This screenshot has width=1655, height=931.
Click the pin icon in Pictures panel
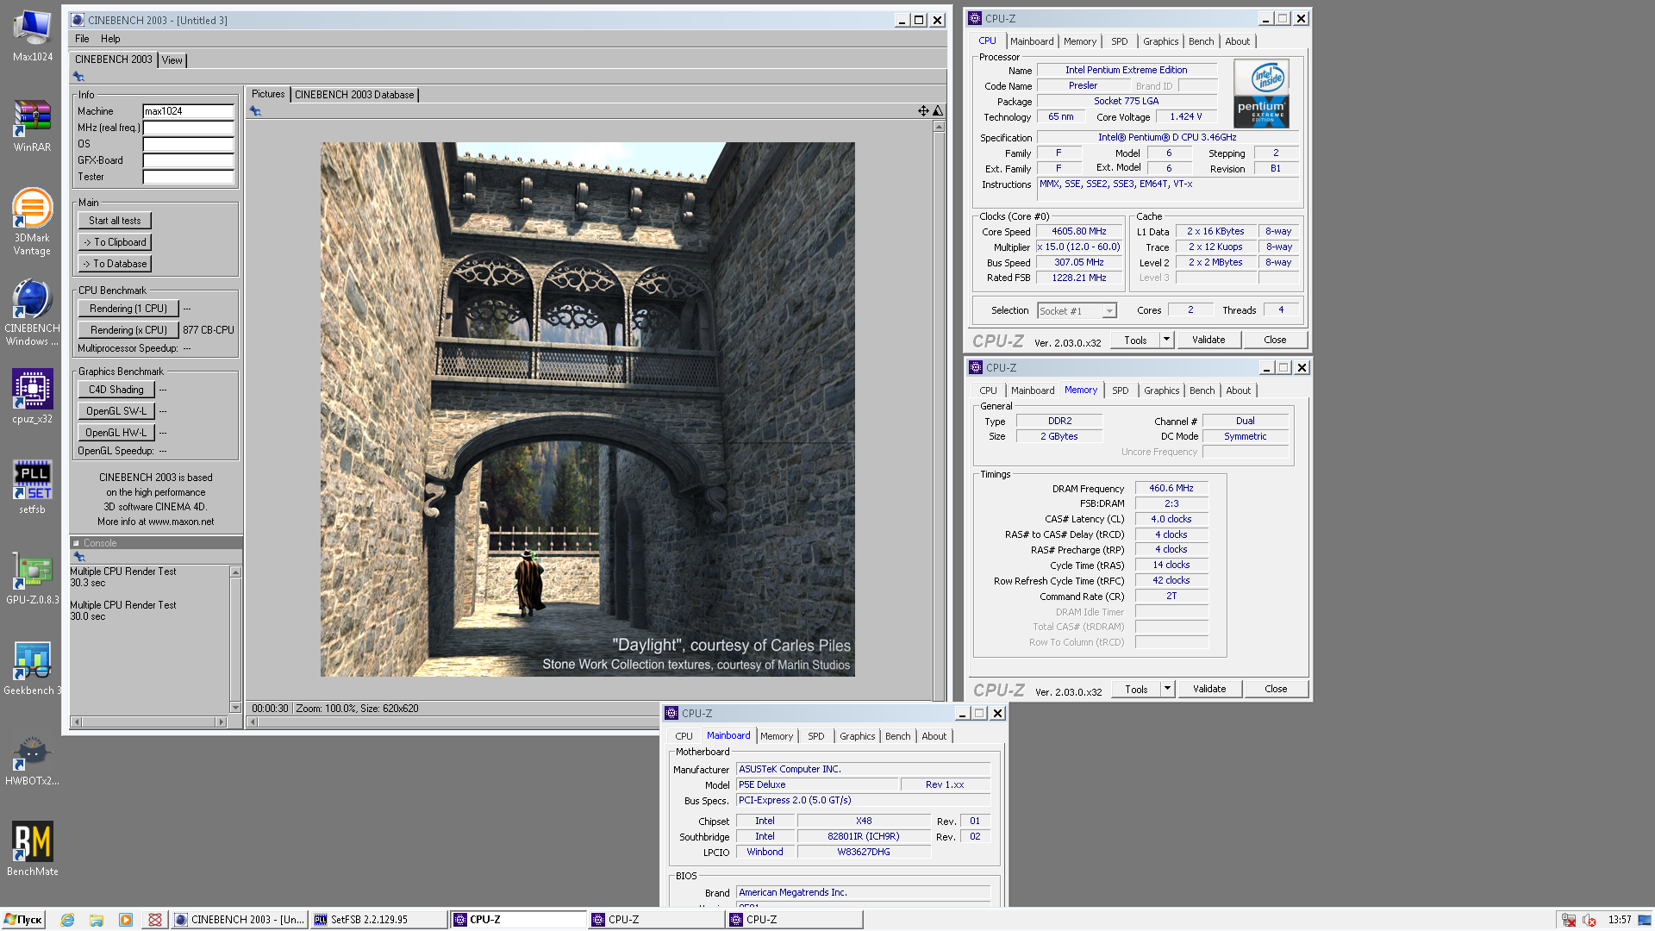click(255, 110)
